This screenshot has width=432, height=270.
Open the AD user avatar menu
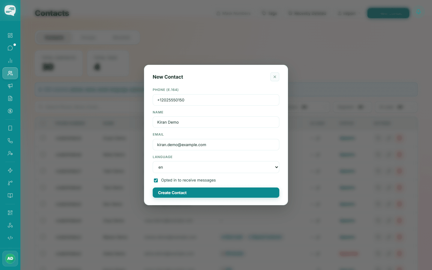pyautogui.click(x=10, y=259)
